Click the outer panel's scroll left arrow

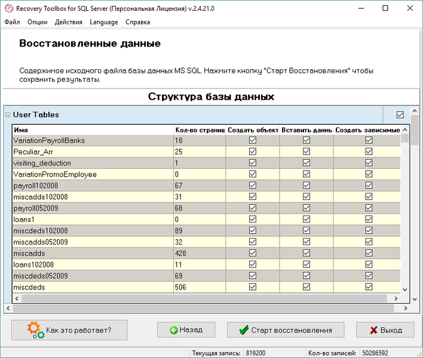click(x=8, y=308)
